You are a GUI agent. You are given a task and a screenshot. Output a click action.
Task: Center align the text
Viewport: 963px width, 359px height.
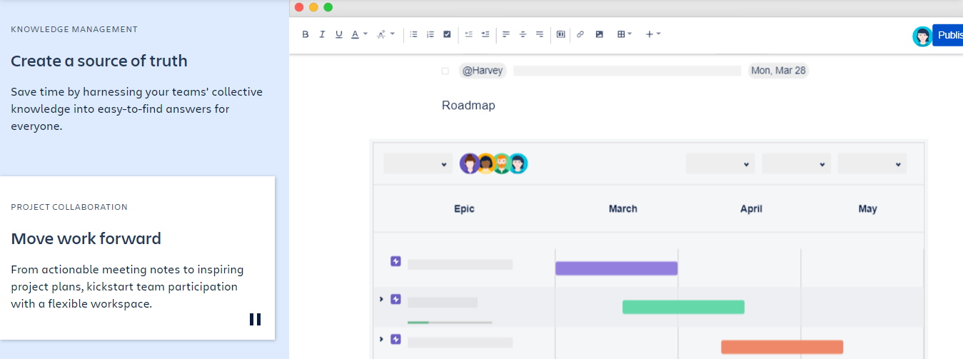click(523, 34)
